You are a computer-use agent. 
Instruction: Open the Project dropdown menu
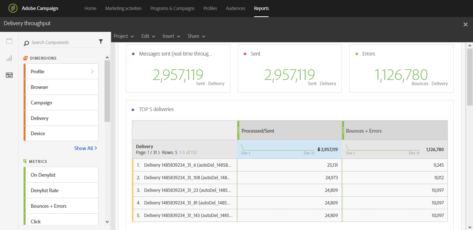click(124, 36)
